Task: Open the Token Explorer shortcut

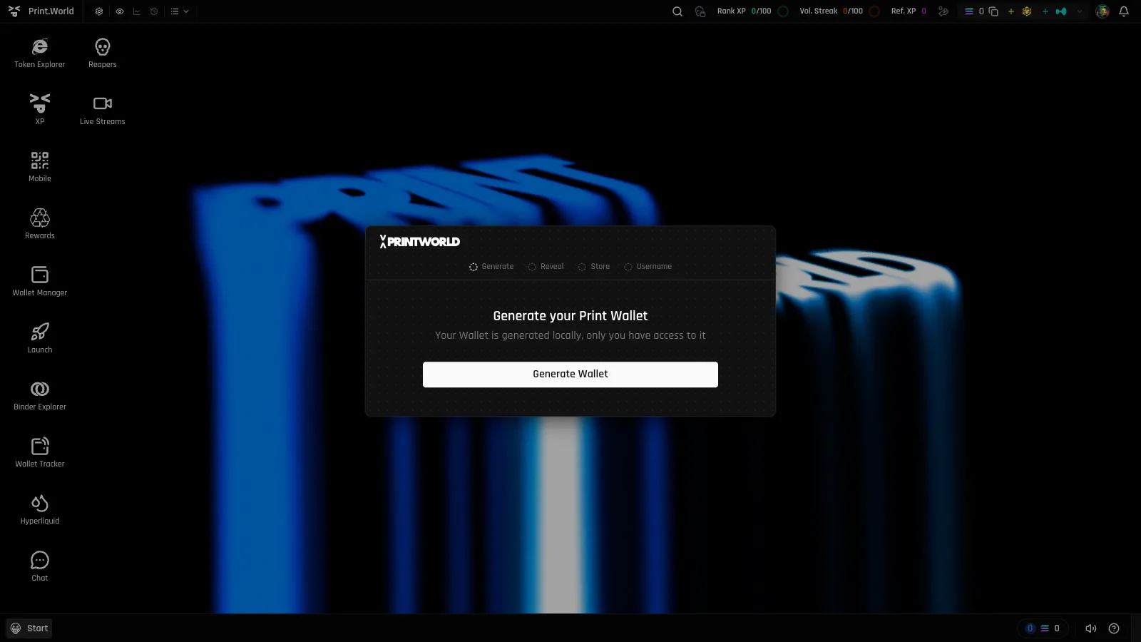Action: (x=40, y=53)
